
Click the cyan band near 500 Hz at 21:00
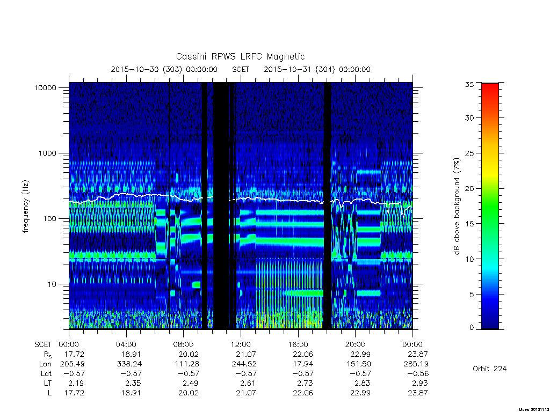(368, 172)
